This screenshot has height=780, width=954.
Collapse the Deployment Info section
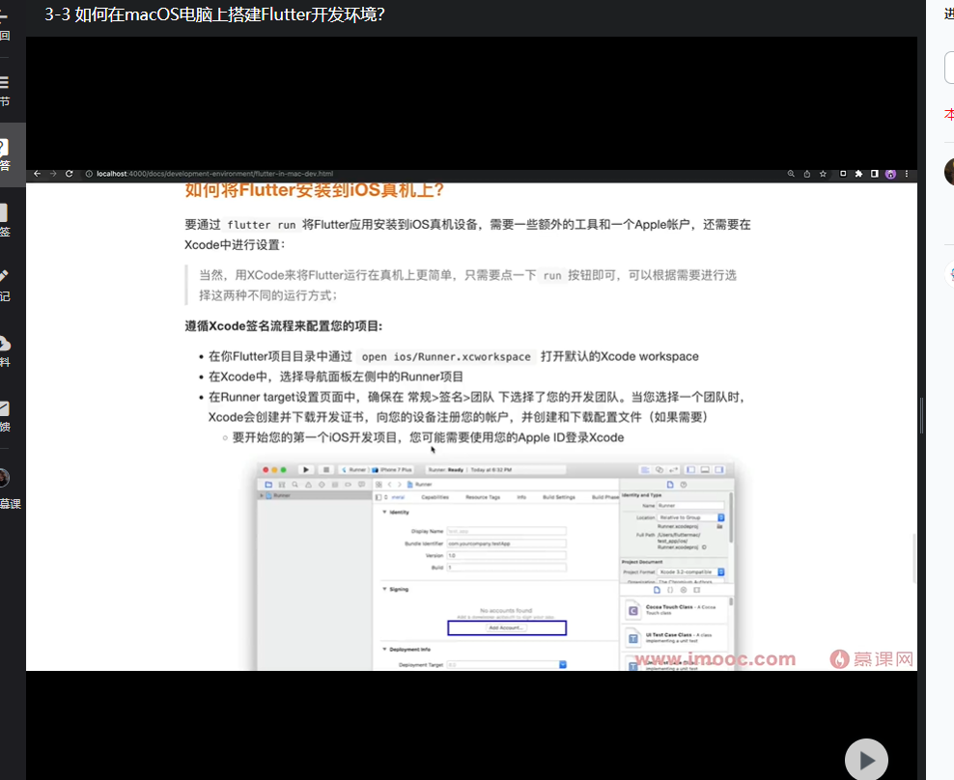[x=384, y=649]
